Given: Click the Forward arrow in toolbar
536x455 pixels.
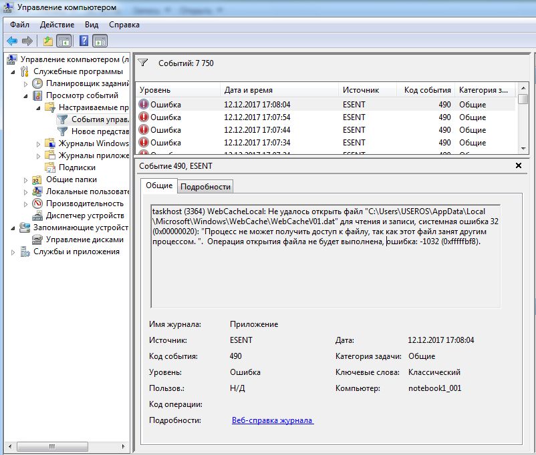Looking at the screenshot, I should point(27,41).
